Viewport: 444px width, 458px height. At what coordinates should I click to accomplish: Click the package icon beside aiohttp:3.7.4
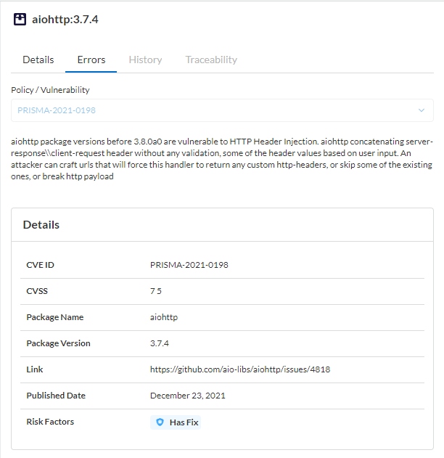point(20,20)
